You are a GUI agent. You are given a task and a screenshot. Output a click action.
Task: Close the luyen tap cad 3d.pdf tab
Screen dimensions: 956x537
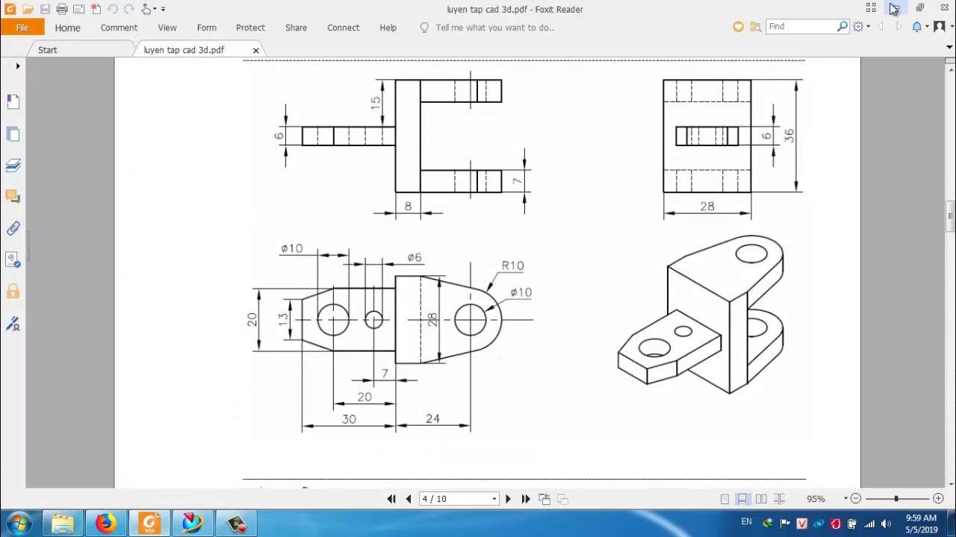[x=255, y=50]
